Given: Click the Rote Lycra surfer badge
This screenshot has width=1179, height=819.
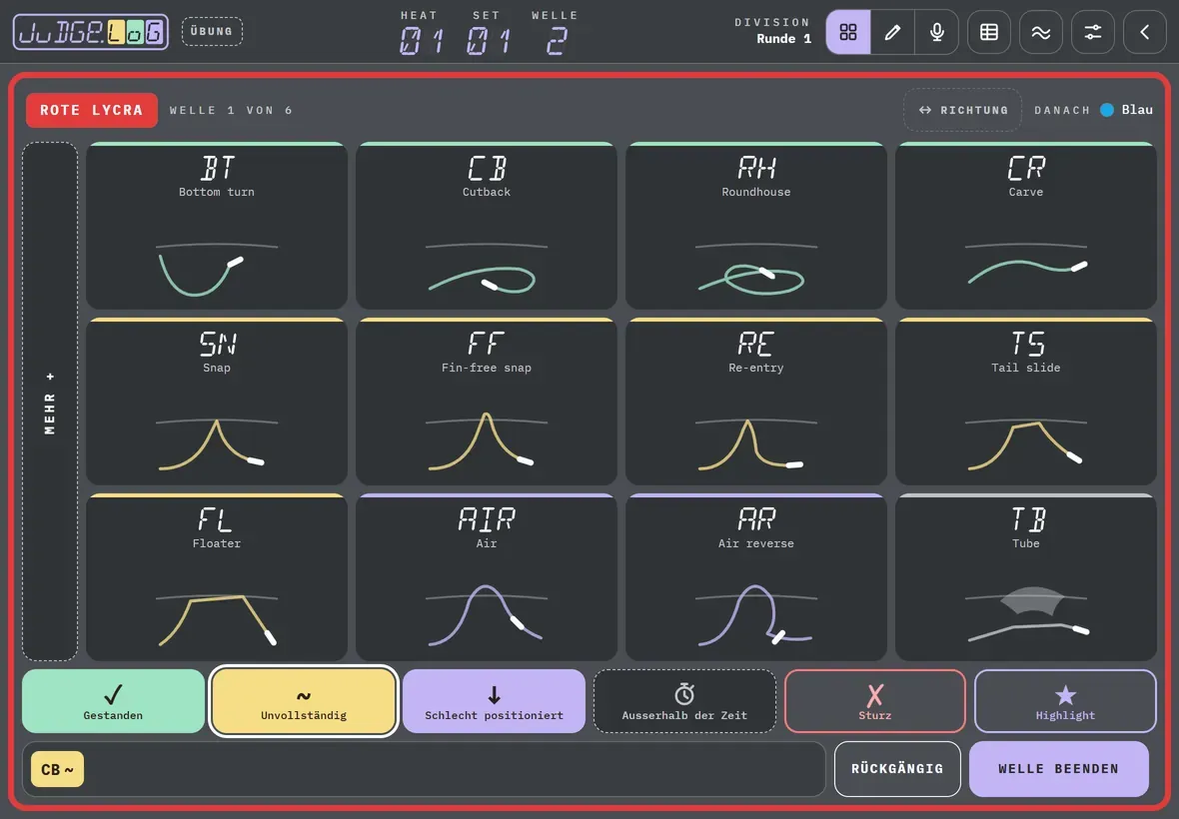Looking at the screenshot, I should click(92, 111).
